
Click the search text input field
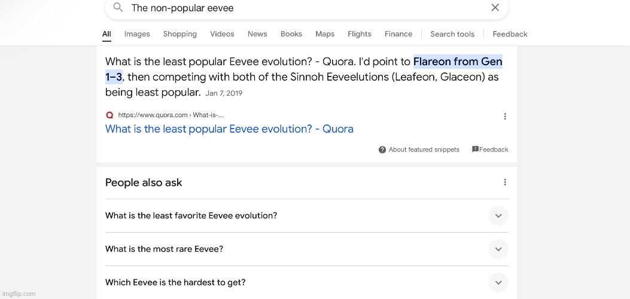(x=299, y=8)
